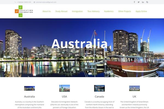Click the Australia hero banner title
164x109 pixels.
point(79,44)
